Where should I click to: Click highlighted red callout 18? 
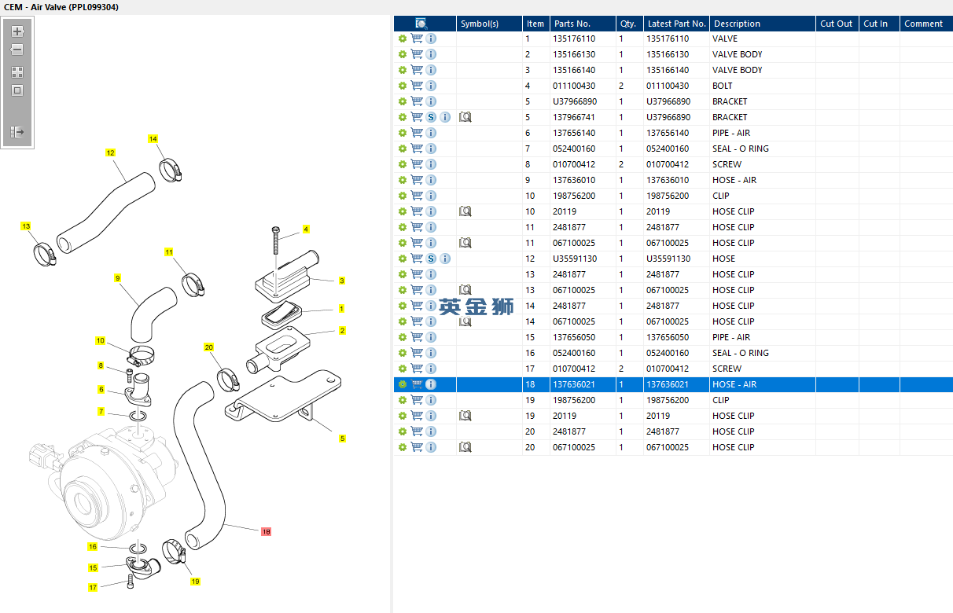coord(266,532)
